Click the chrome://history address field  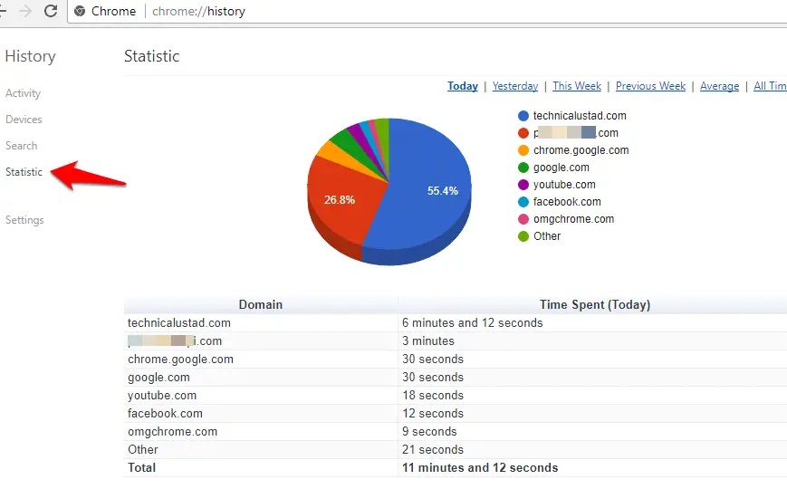[198, 11]
